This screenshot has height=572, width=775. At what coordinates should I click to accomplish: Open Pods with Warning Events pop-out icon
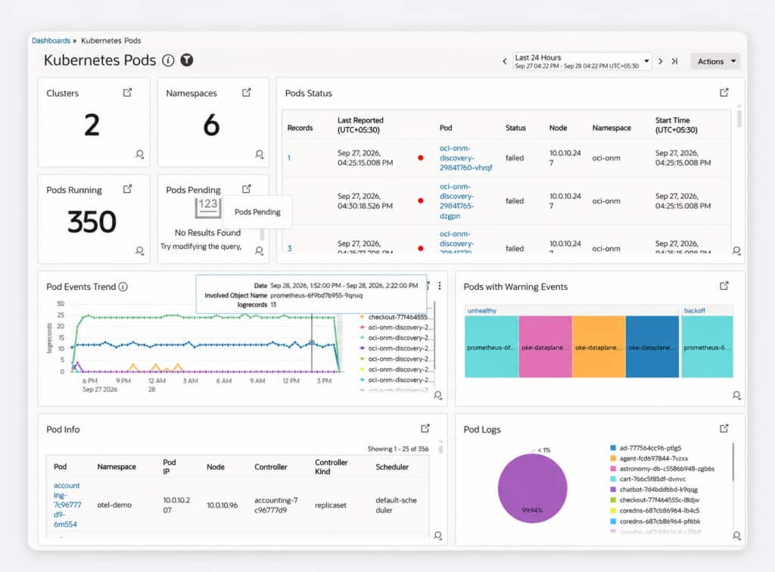(x=724, y=286)
